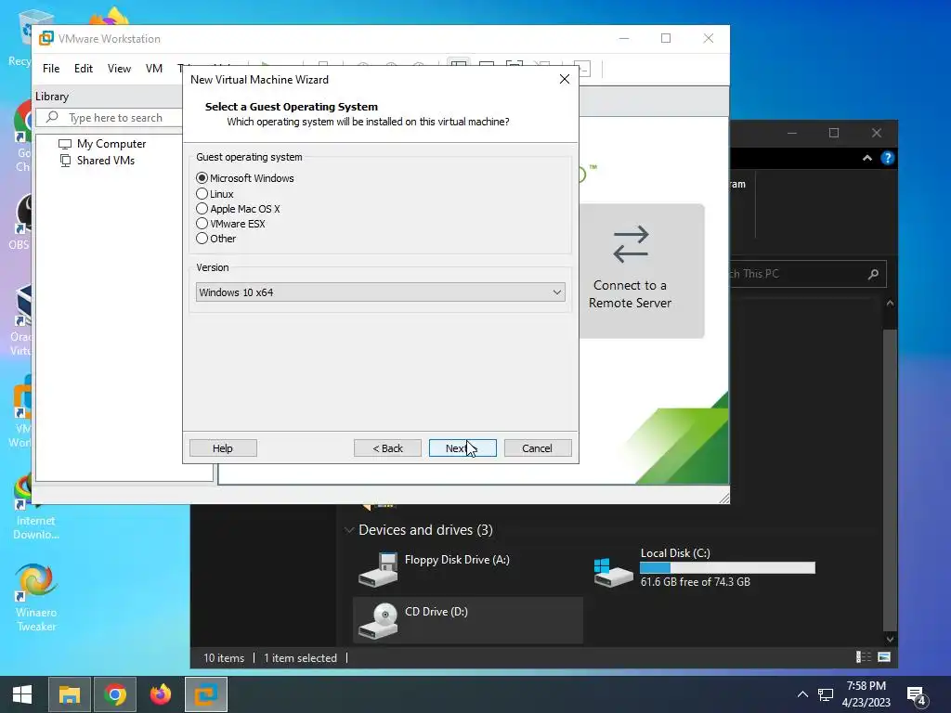The height and width of the screenshot is (713, 951).
Task: Click the '1 item selected' status text
Action: [x=300, y=658]
